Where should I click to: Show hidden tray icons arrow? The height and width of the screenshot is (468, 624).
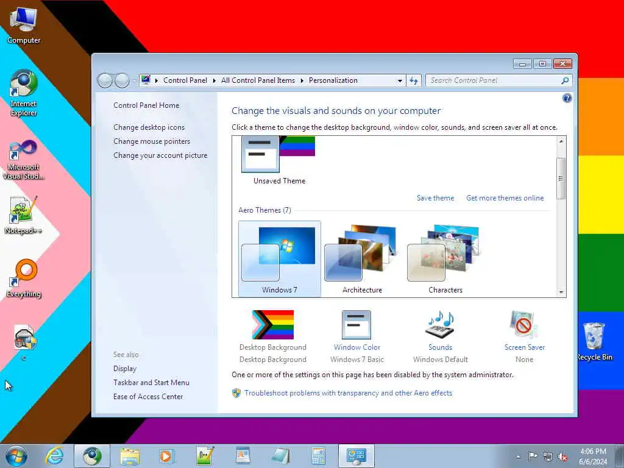tap(518, 456)
